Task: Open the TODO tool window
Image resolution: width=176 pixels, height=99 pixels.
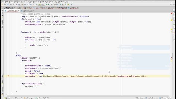Action: pos(46,98)
